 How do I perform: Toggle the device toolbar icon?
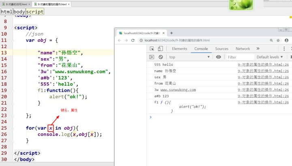click(160, 48)
